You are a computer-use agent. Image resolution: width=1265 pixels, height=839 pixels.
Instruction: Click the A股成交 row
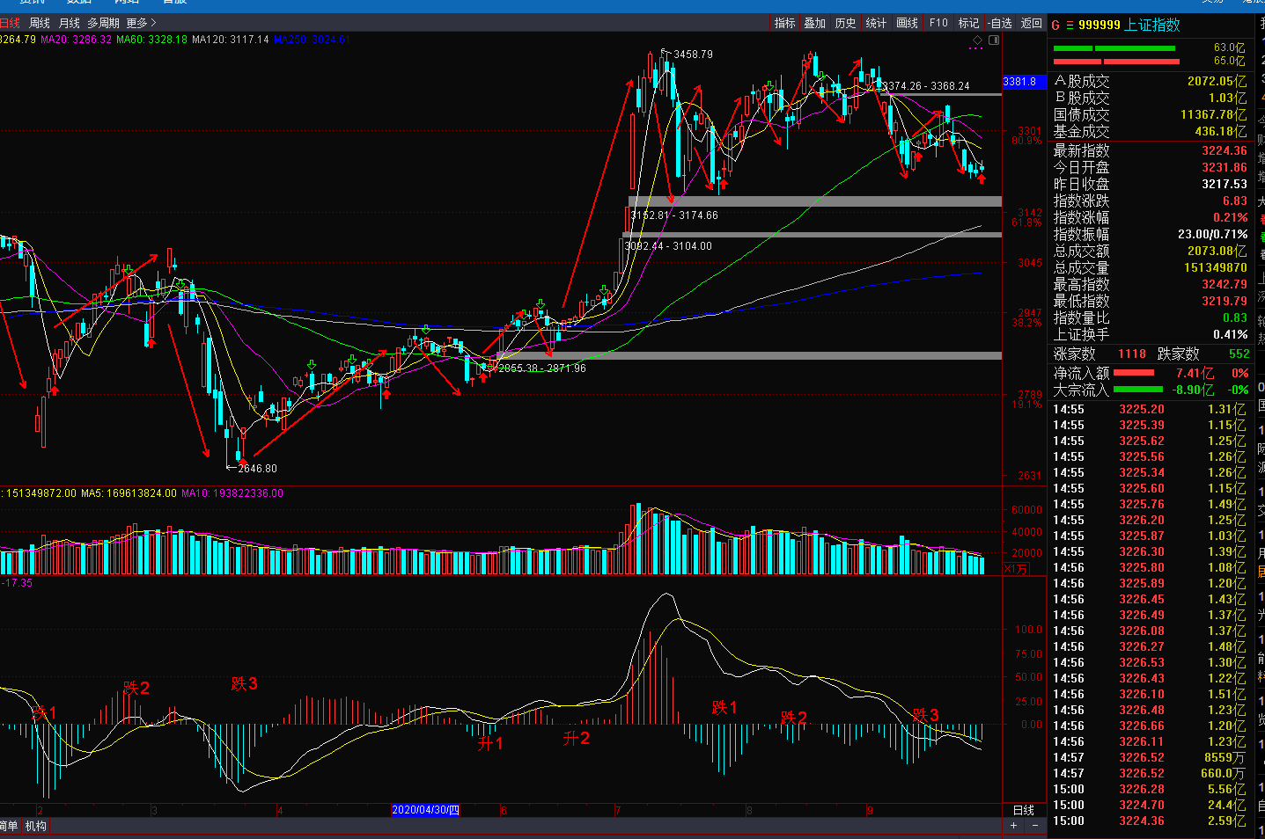[x=1150, y=81]
